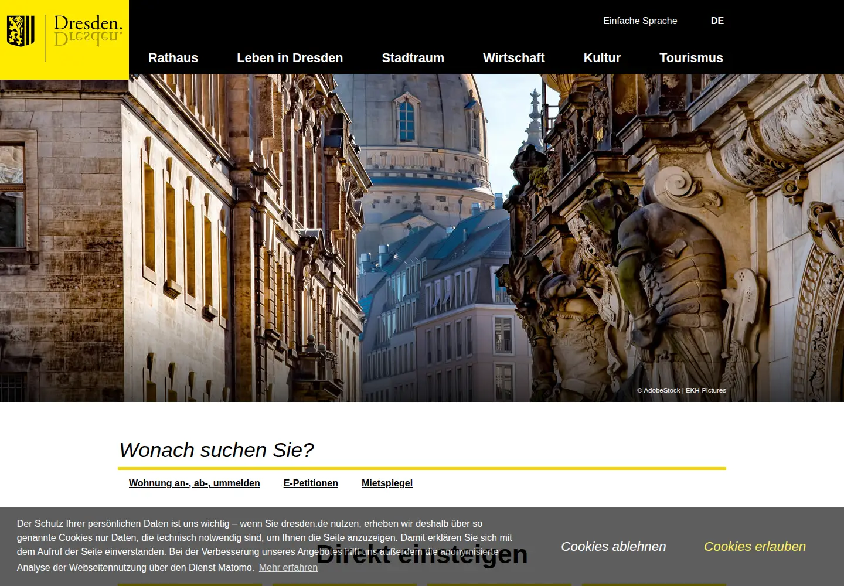Screen dimensions: 844x586
Task: Click the Dresden Frauenkirche hero image
Action: 422,238
